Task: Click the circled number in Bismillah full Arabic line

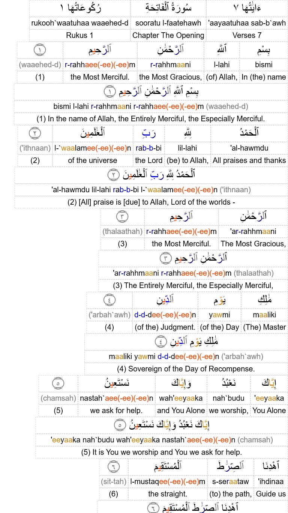Action: pyautogui.click(x=110, y=91)
